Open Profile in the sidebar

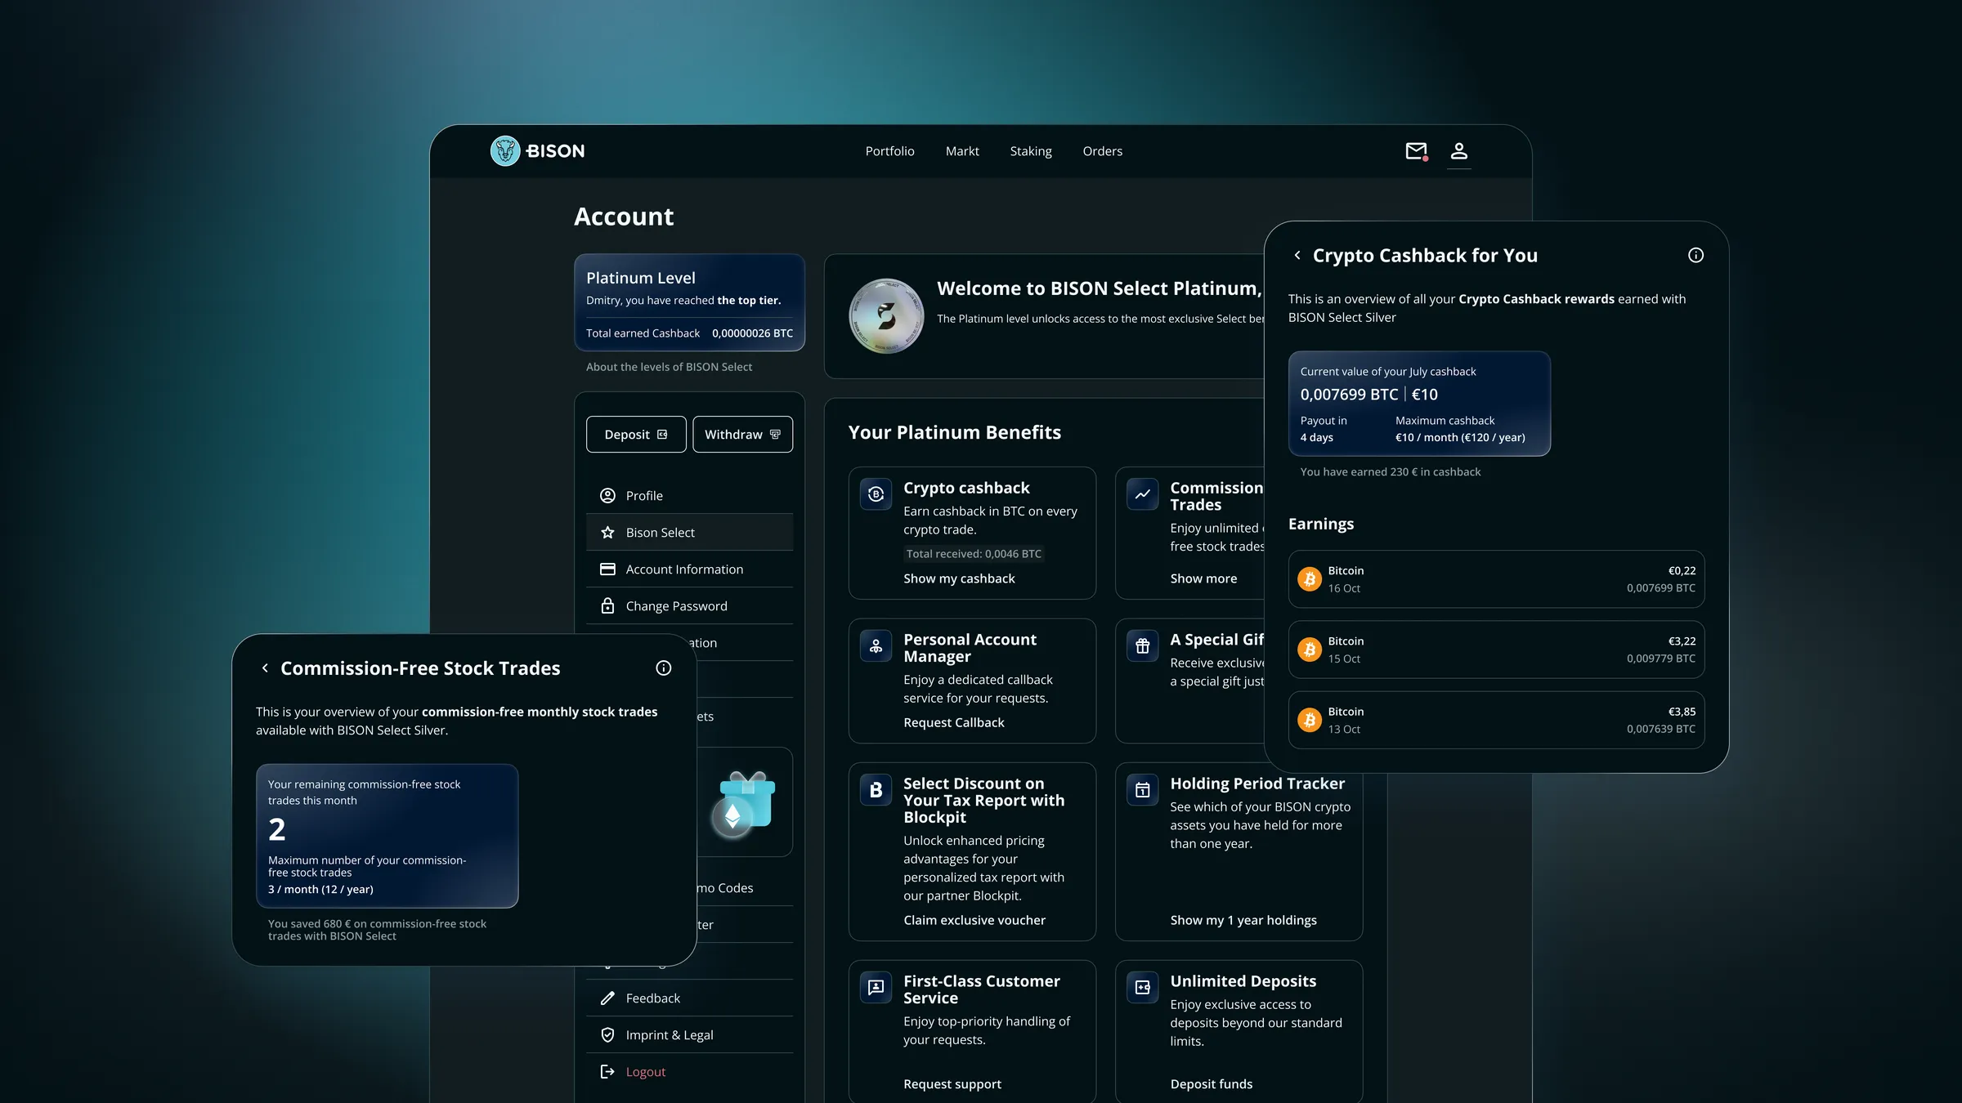(689, 496)
